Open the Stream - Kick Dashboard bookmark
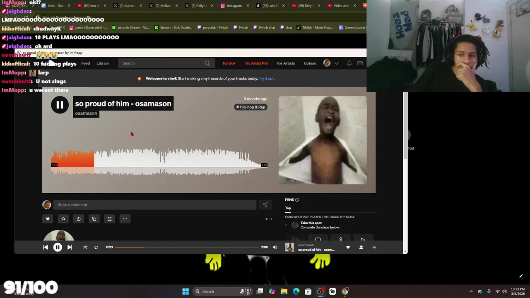Image resolution: width=530 pixels, height=298 pixels. click(x=173, y=28)
